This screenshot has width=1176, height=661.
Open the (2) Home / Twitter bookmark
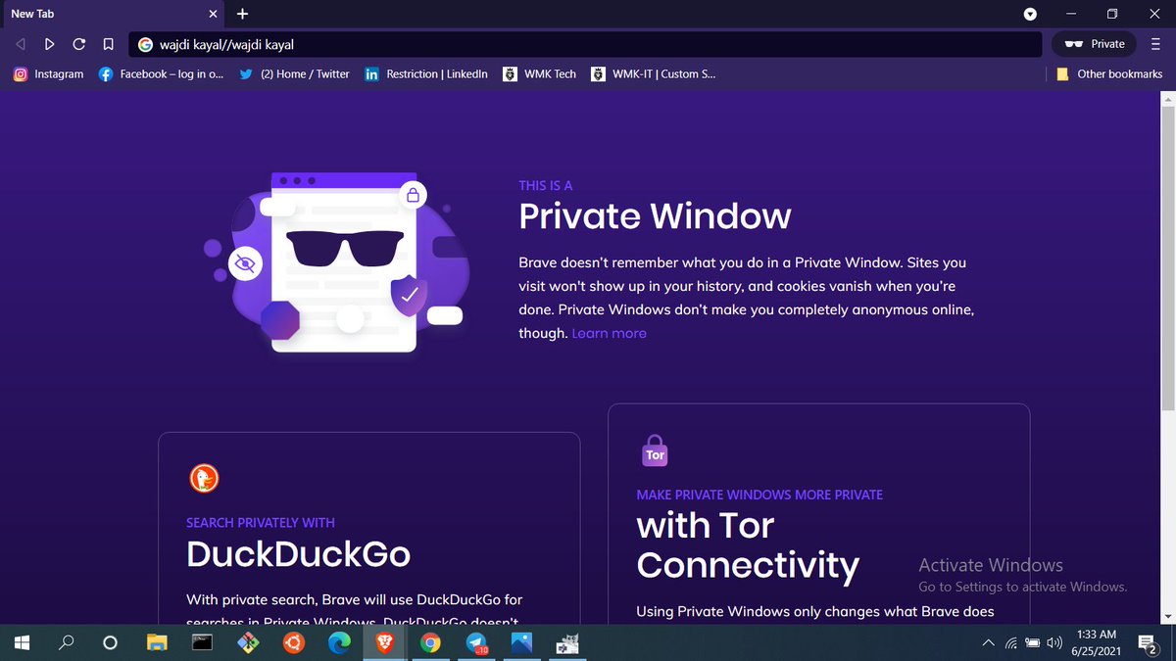click(294, 73)
